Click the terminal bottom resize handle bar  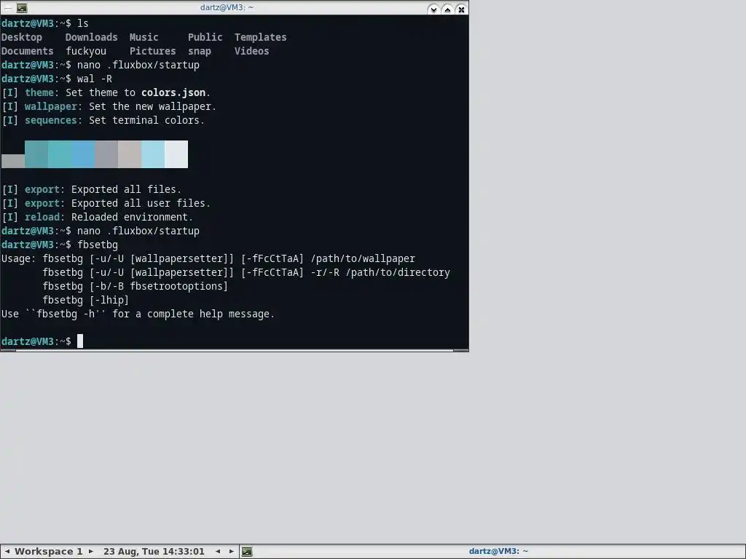tap(235, 351)
